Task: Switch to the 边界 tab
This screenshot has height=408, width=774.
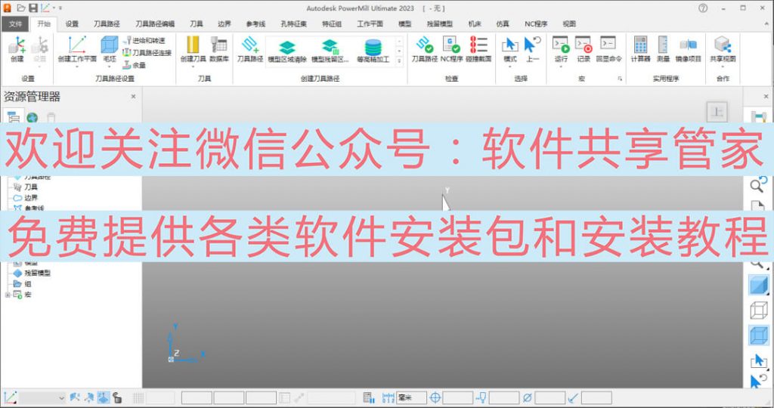Action: tap(224, 23)
